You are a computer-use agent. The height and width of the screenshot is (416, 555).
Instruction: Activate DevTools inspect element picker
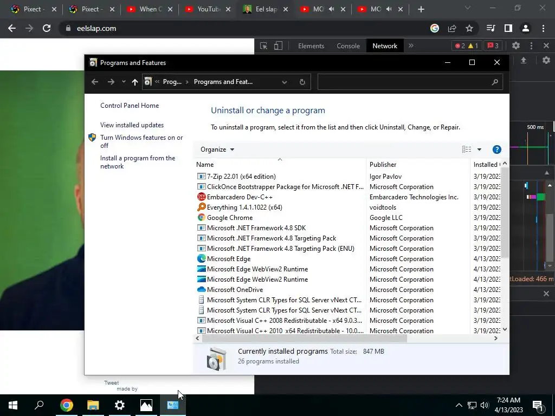[x=264, y=45]
